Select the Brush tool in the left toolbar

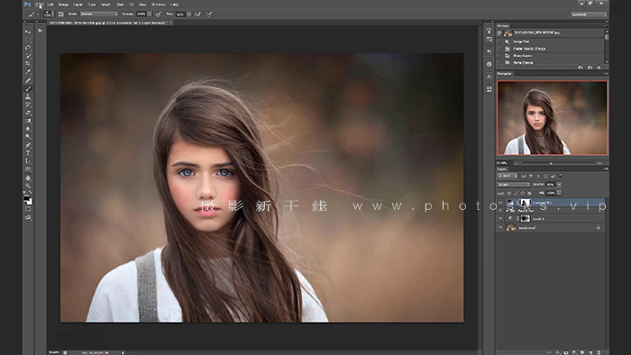(28, 88)
